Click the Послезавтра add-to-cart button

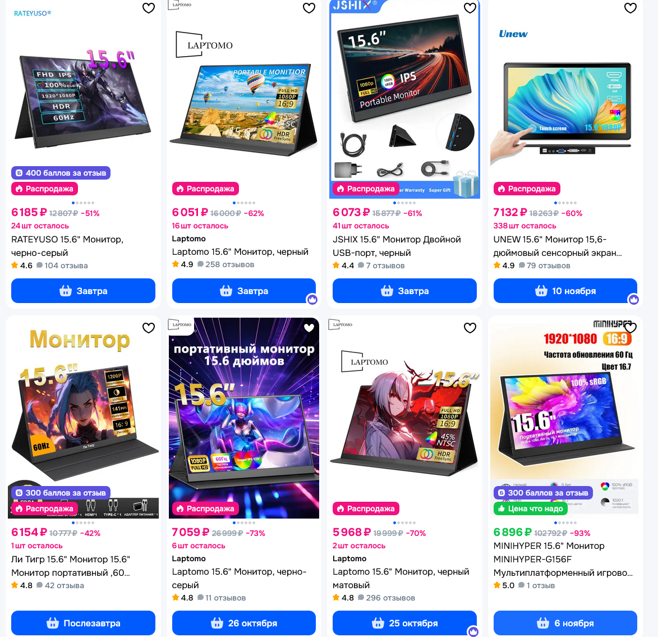[83, 623]
